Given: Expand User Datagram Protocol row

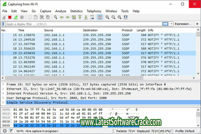Looking at the screenshot, I should tap(3, 98).
